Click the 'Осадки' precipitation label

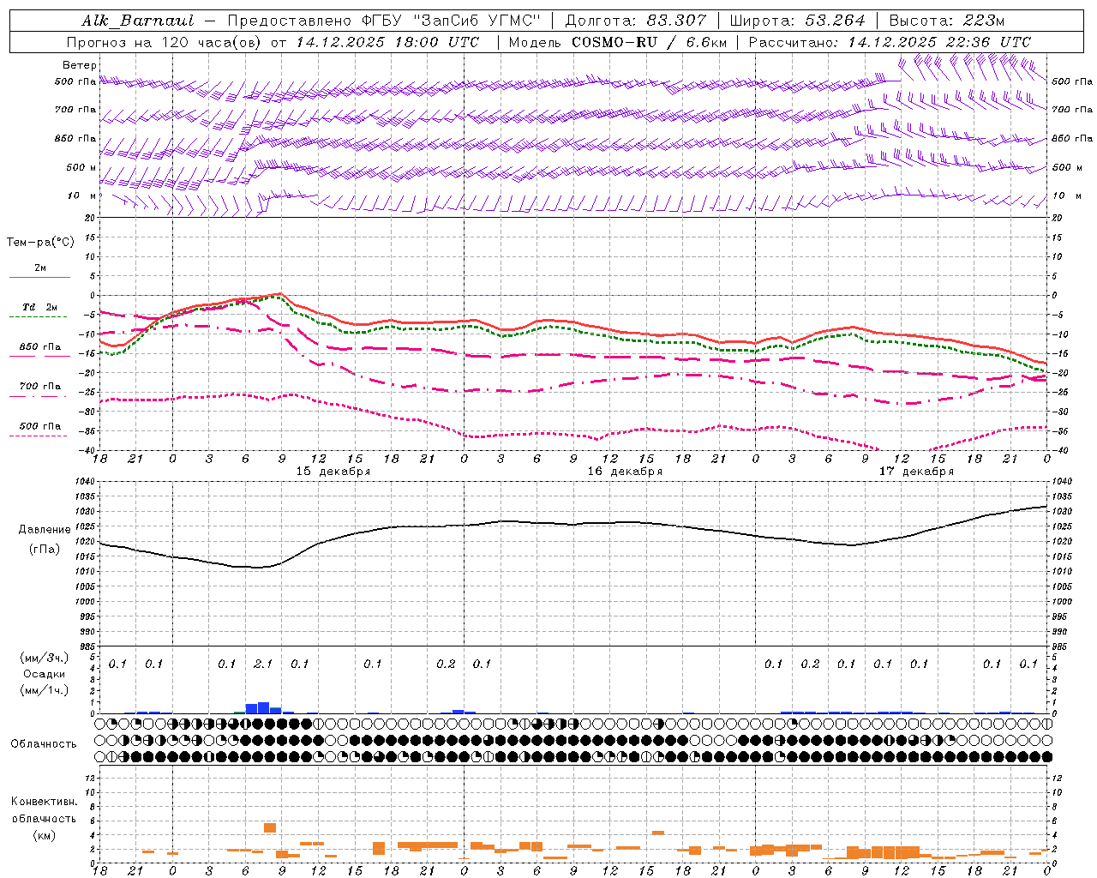click(45, 674)
